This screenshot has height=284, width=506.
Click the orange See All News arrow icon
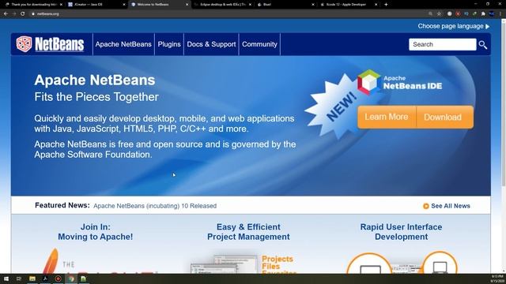click(x=426, y=206)
